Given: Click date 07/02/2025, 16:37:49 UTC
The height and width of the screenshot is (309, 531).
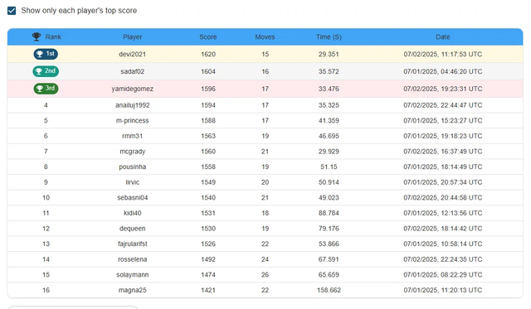Looking at the screenshot, I should pos(442,152).
